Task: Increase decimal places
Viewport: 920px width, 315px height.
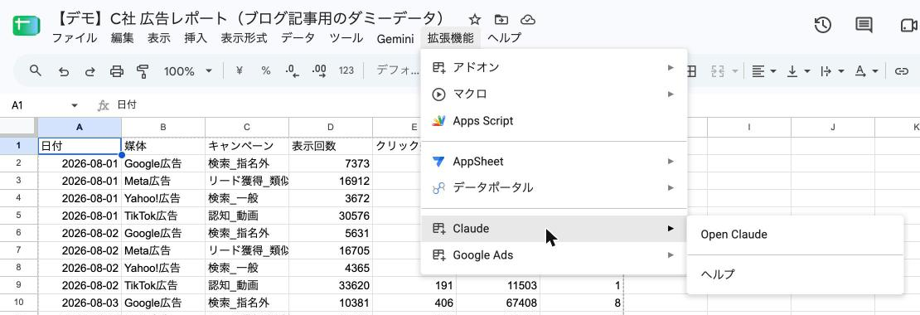Action: click(x=319, y=71)
